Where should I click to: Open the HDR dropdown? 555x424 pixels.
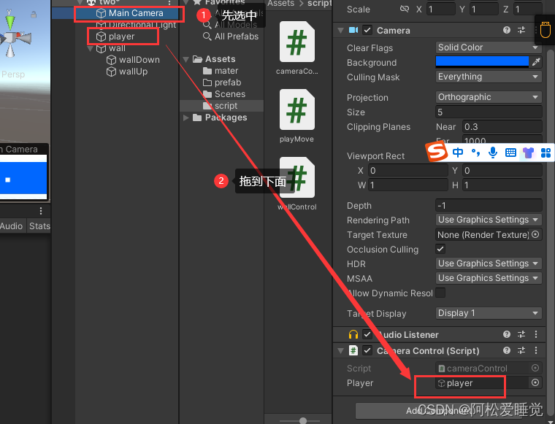[489, 263]
